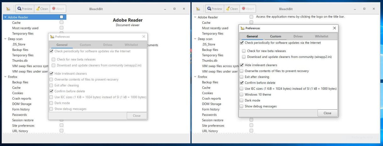Image resolution: width=383 pixels, height=146 pixels.
Task: Toggle 'Exit after cleaning' in left Preferences dialog
Action: tap(51, 85)
